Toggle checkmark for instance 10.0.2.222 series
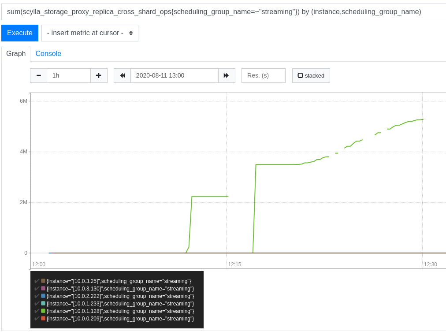 37,296
